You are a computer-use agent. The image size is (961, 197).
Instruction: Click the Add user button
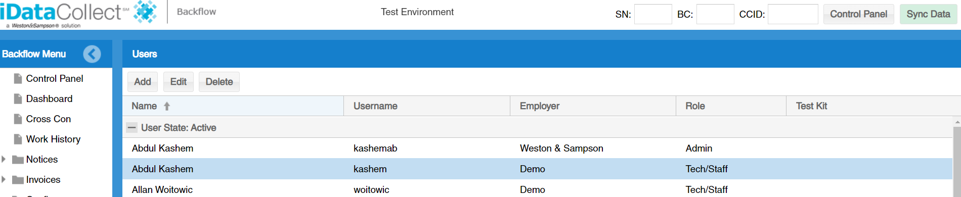pyautogui.click(x=143, y=82)
